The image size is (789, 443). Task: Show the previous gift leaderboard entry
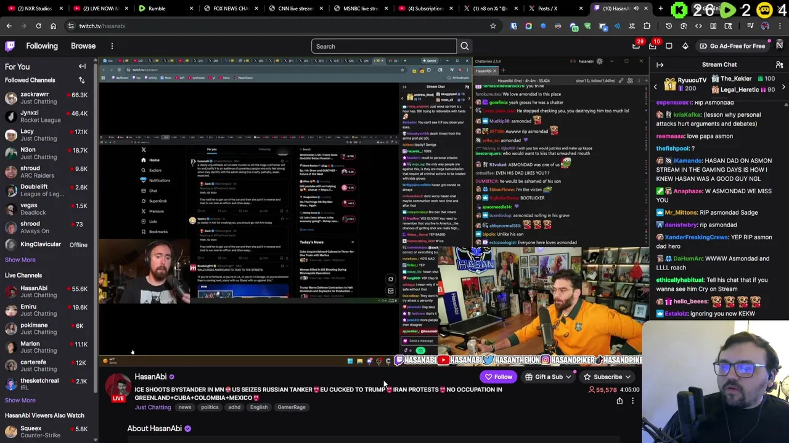[x=656, y=87]
